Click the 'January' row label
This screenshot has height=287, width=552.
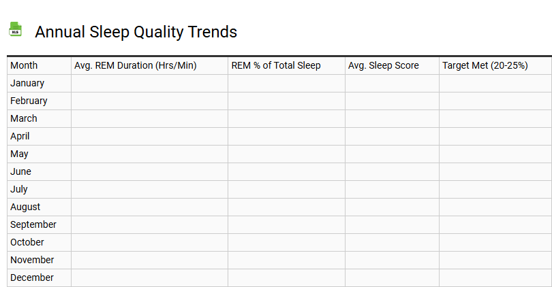pyautogui.click(x=27, y=83)
